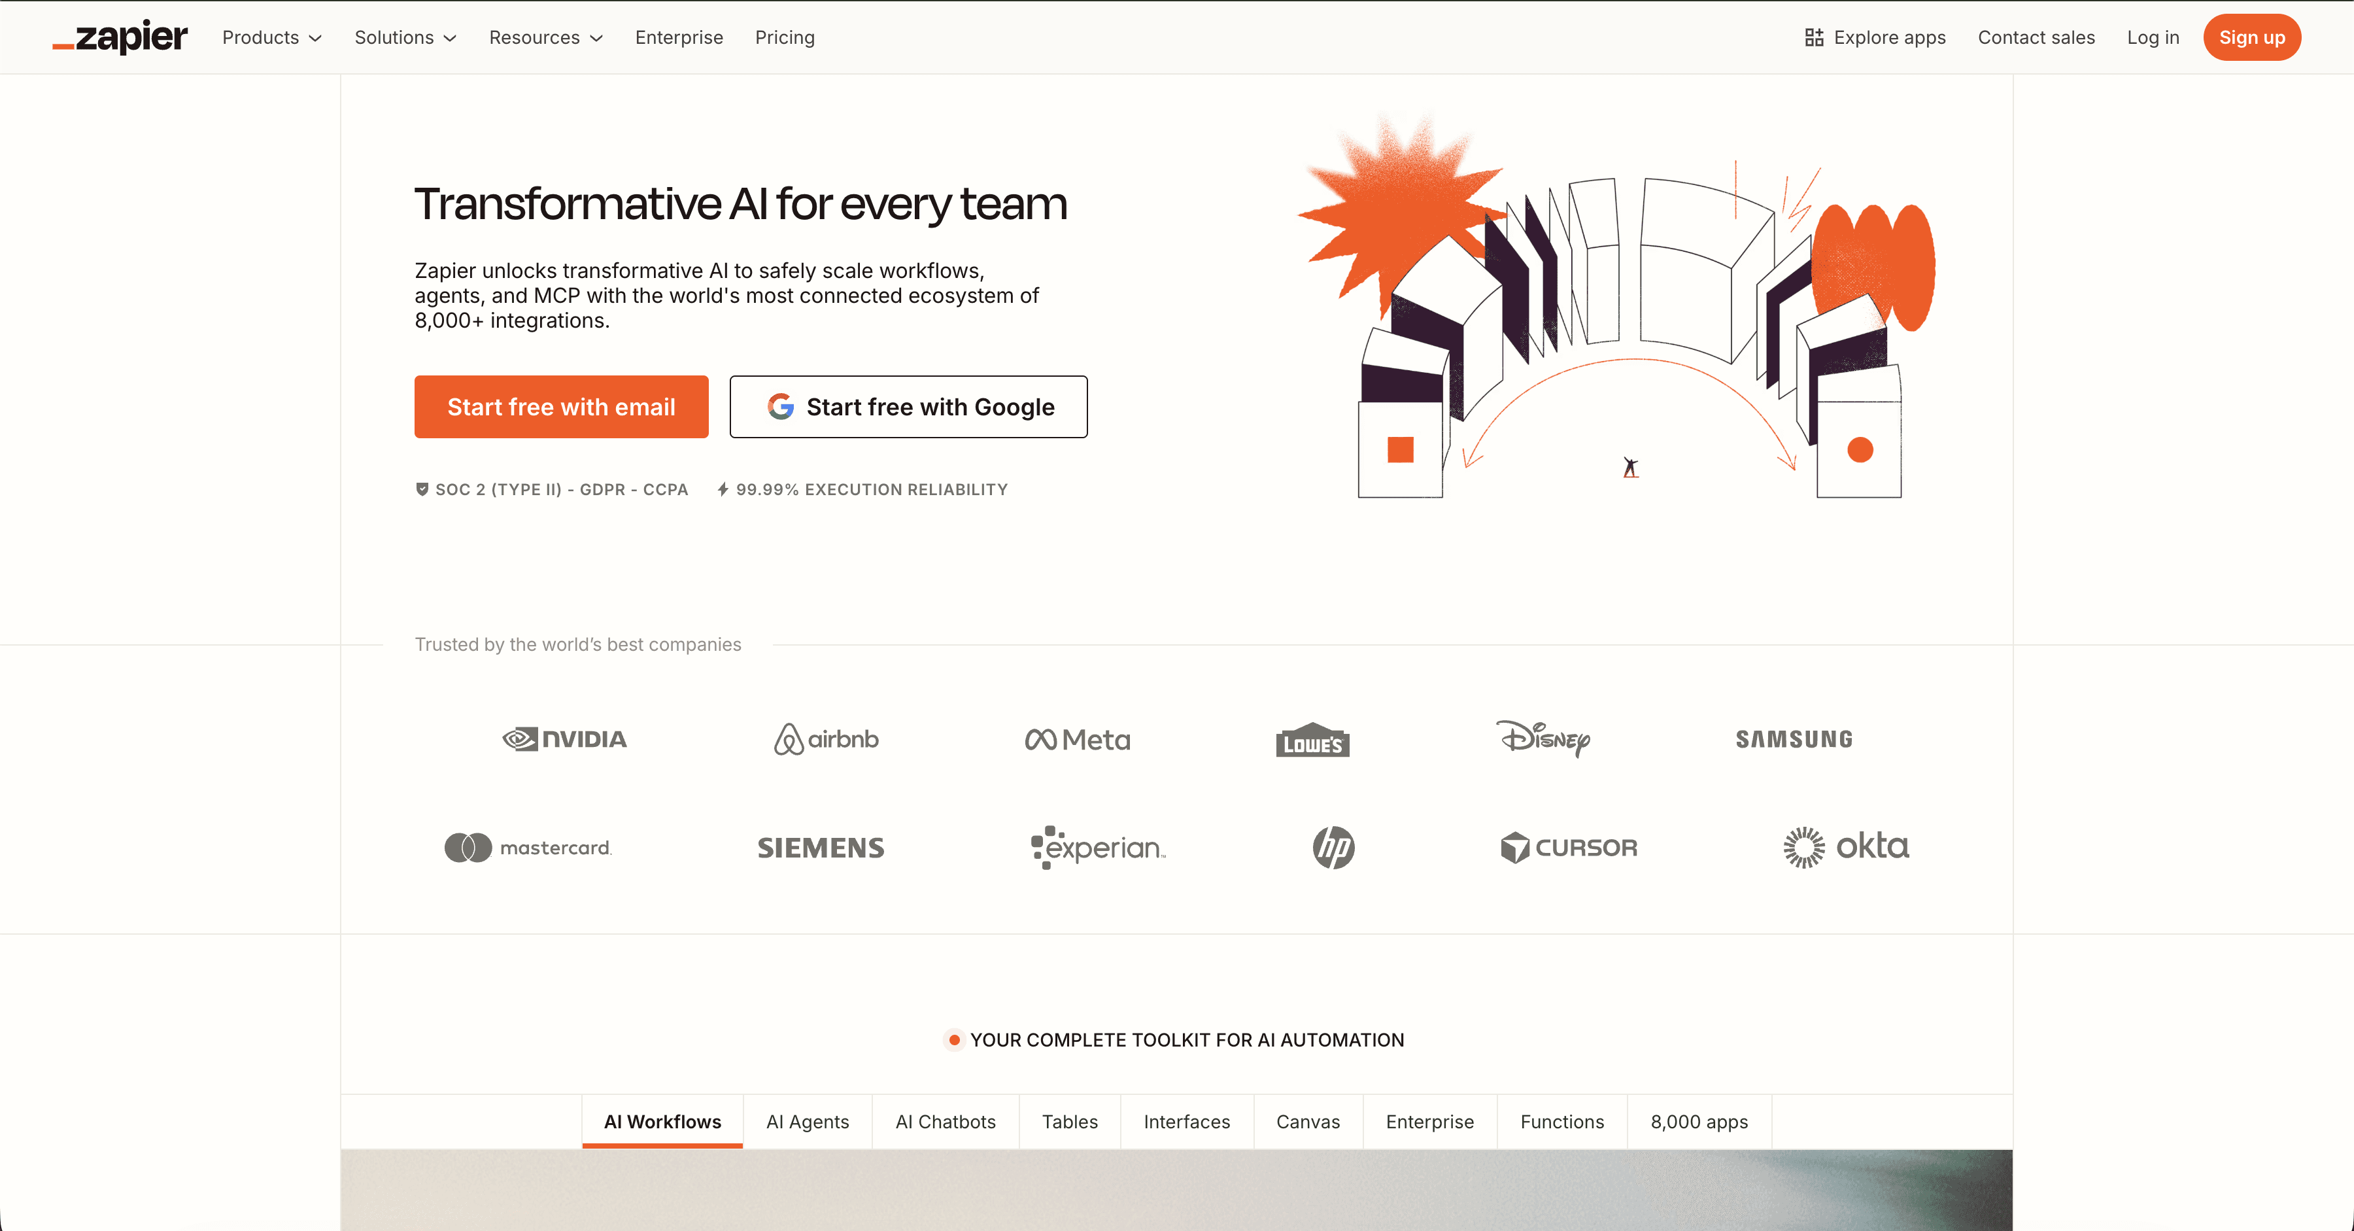Click the Airbnb logo
2354x1231 pixels.
pyautogui.click(x=826, y=739)
